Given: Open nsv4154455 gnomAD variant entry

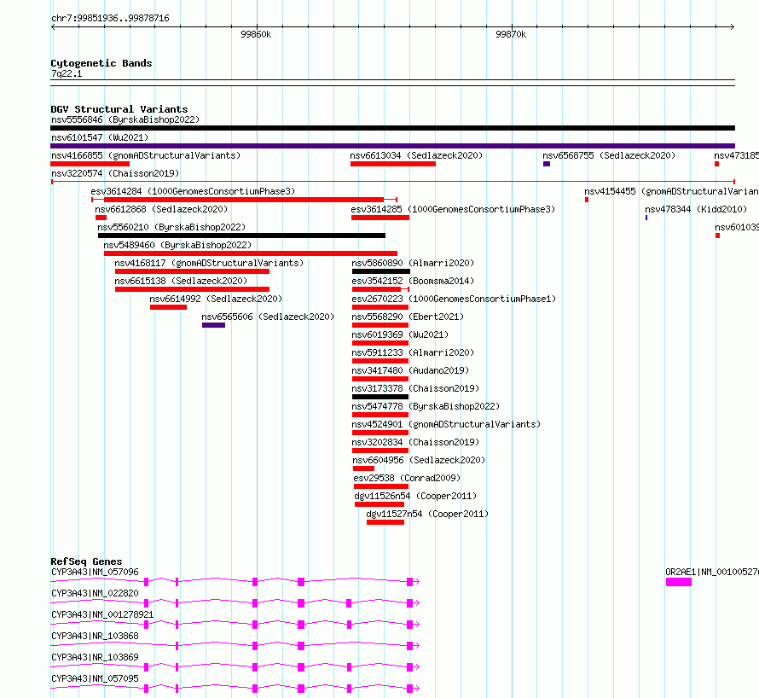Looking at the screenshot, I should click(x=671, y=191).
